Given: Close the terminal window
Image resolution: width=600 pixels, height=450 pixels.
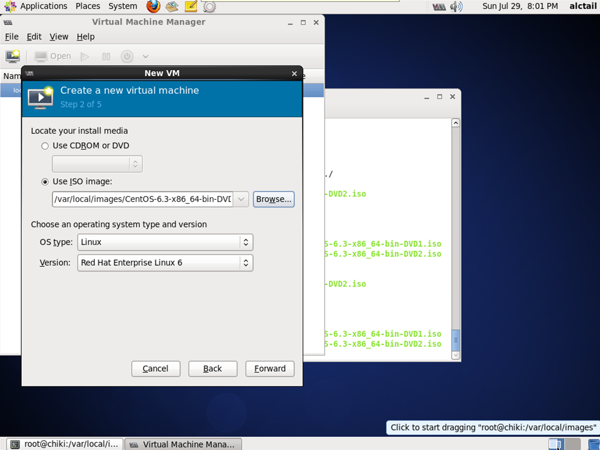Looking at the screenshot, I should tap(453, 97).
